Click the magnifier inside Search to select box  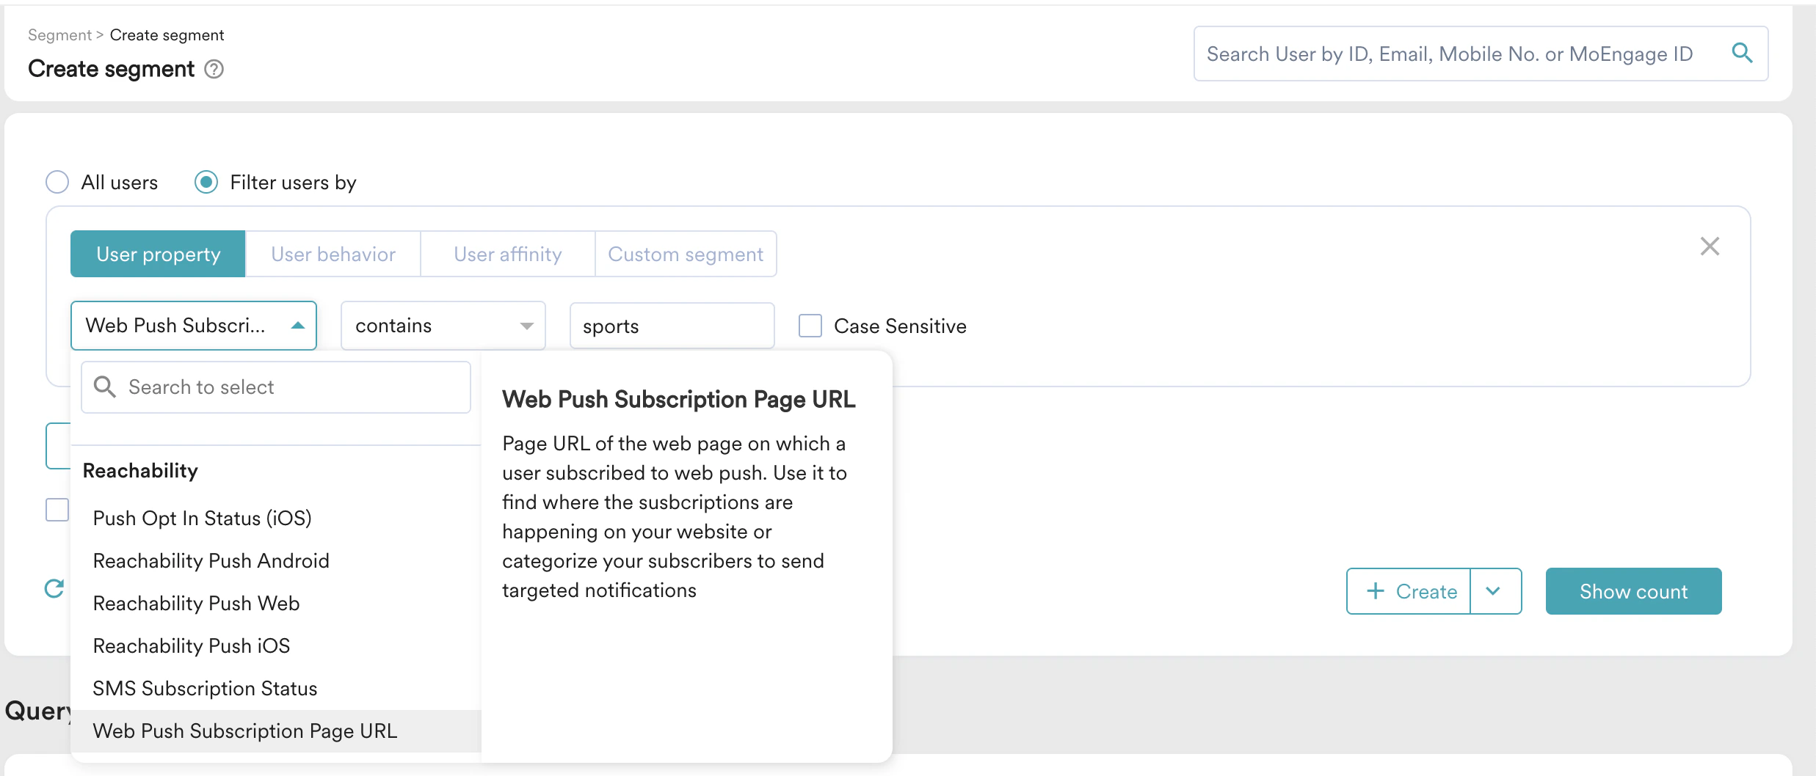(x=104, y=387)
